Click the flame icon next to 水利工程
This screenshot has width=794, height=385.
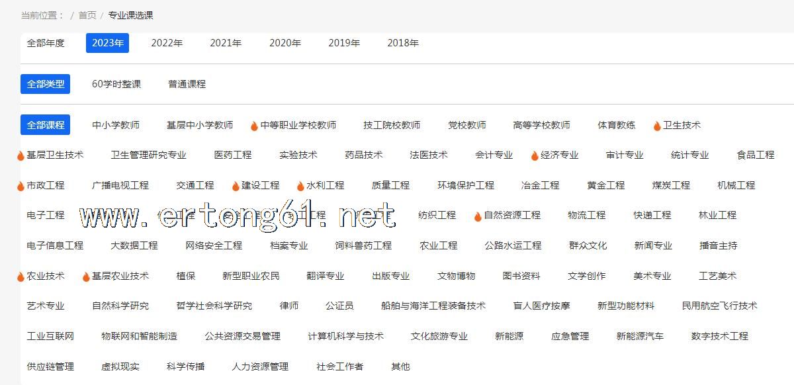tap(300, 186)
